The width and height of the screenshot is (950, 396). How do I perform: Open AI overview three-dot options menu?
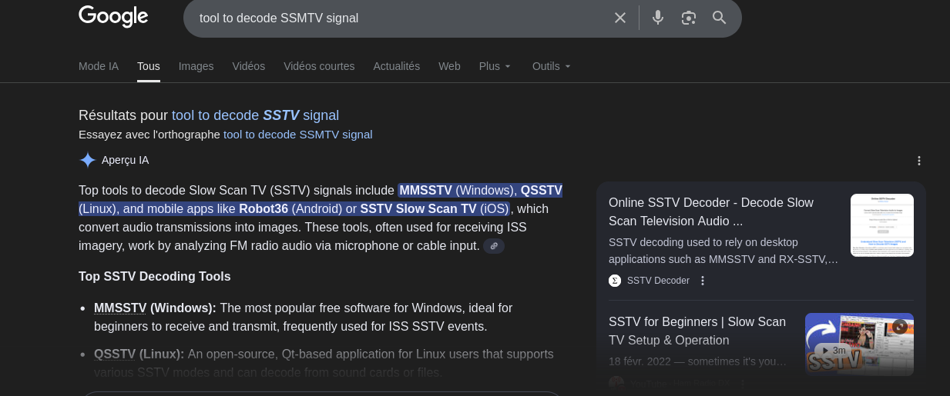pos(918,161)
